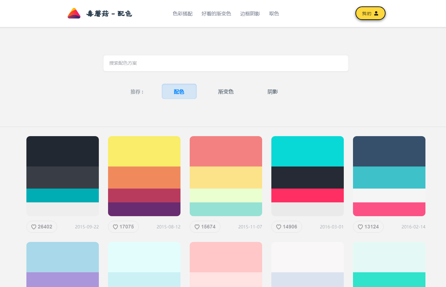Image resolution: width=446 pixels, height=287 pixels.
Task: Focus the 搜索配色方案 search field
Action: [226, 63]
